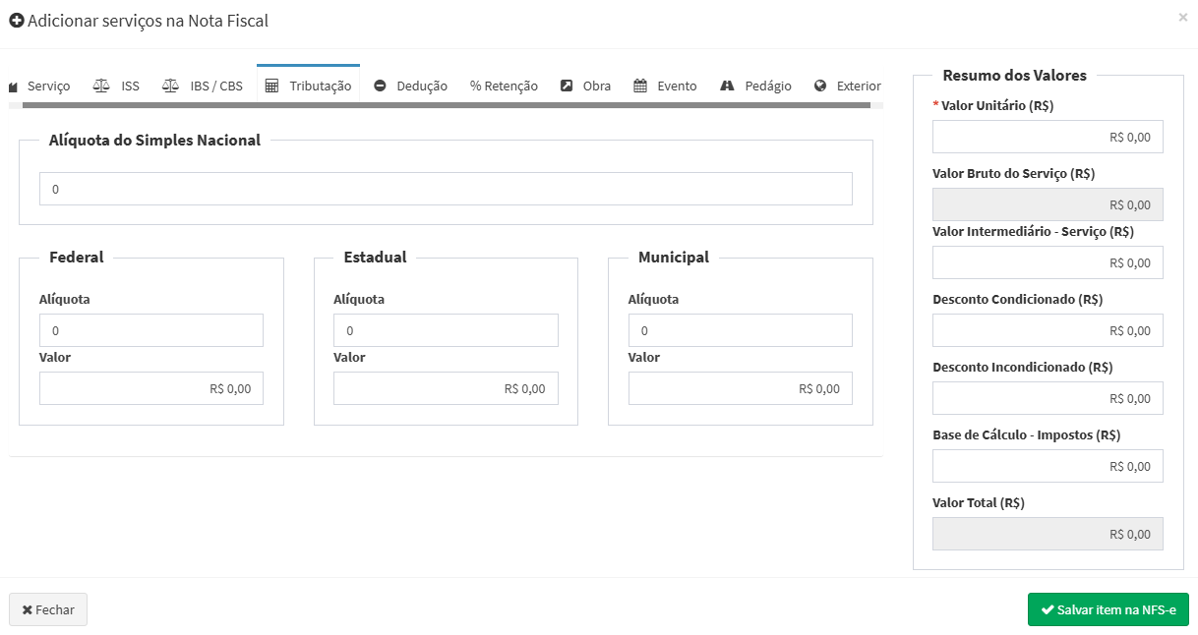Click the globe icon beside Exterior

(820, 86)
